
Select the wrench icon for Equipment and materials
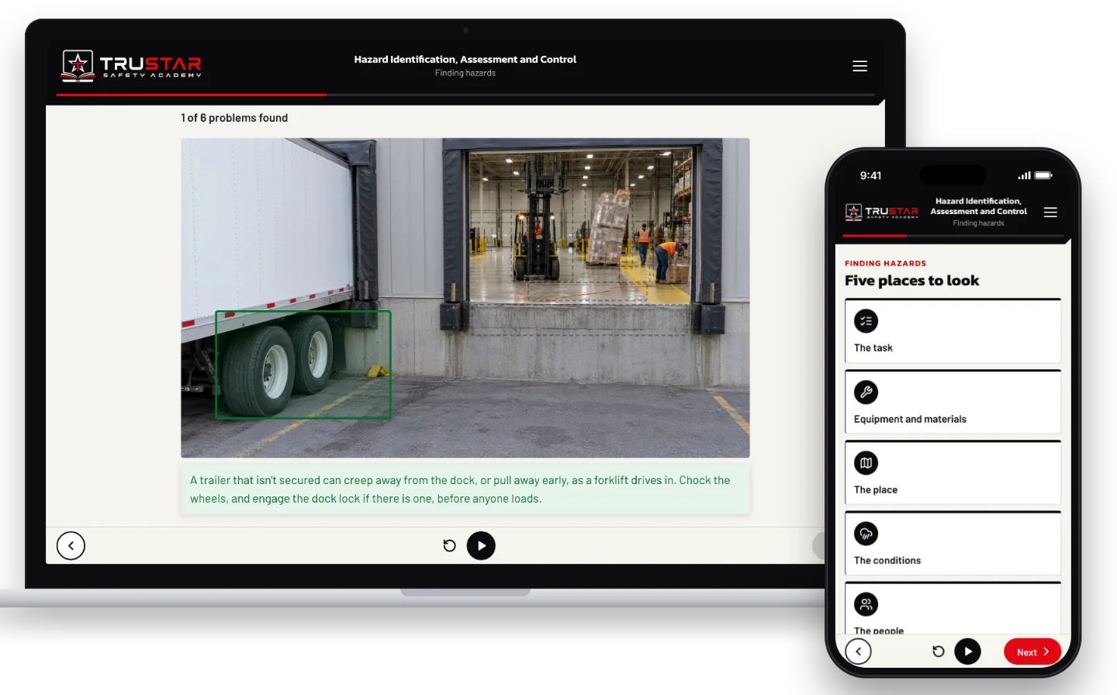tap(866, 392)
